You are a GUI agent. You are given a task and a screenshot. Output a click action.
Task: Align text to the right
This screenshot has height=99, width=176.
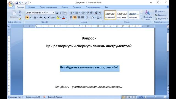pos(79,17)
